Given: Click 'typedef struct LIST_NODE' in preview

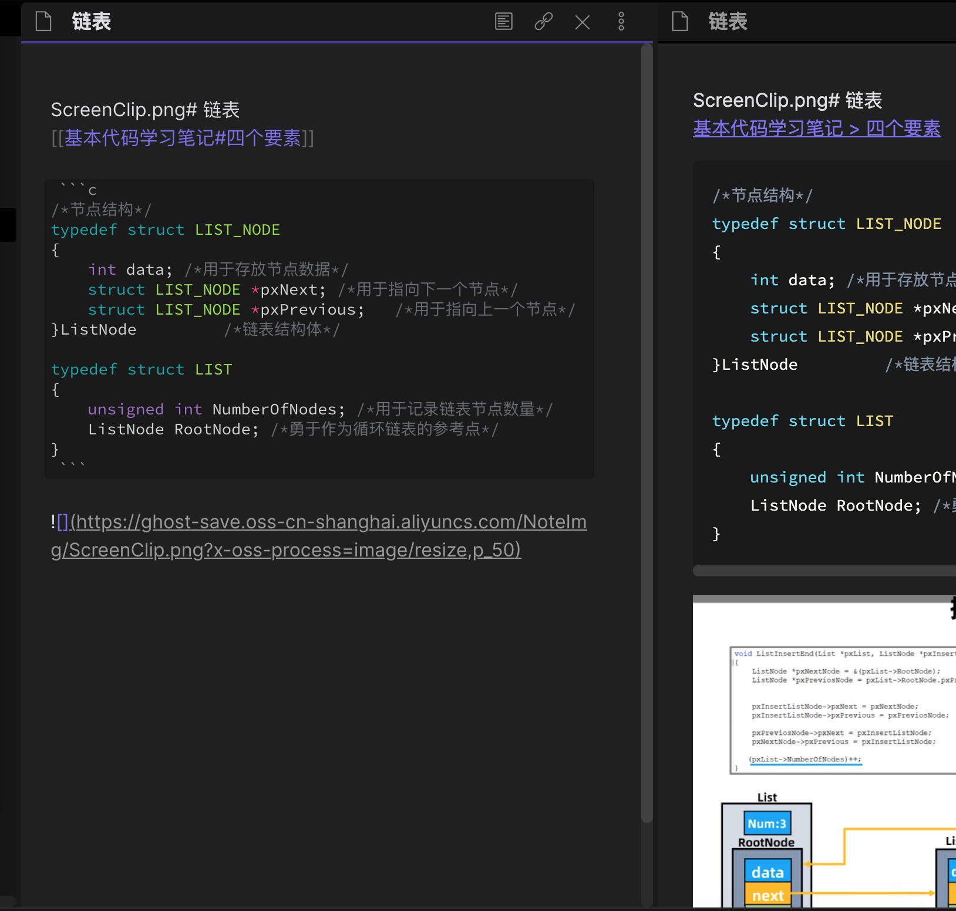Looking at the screenshot, I should pyautogui.click(x=827, y=224).
